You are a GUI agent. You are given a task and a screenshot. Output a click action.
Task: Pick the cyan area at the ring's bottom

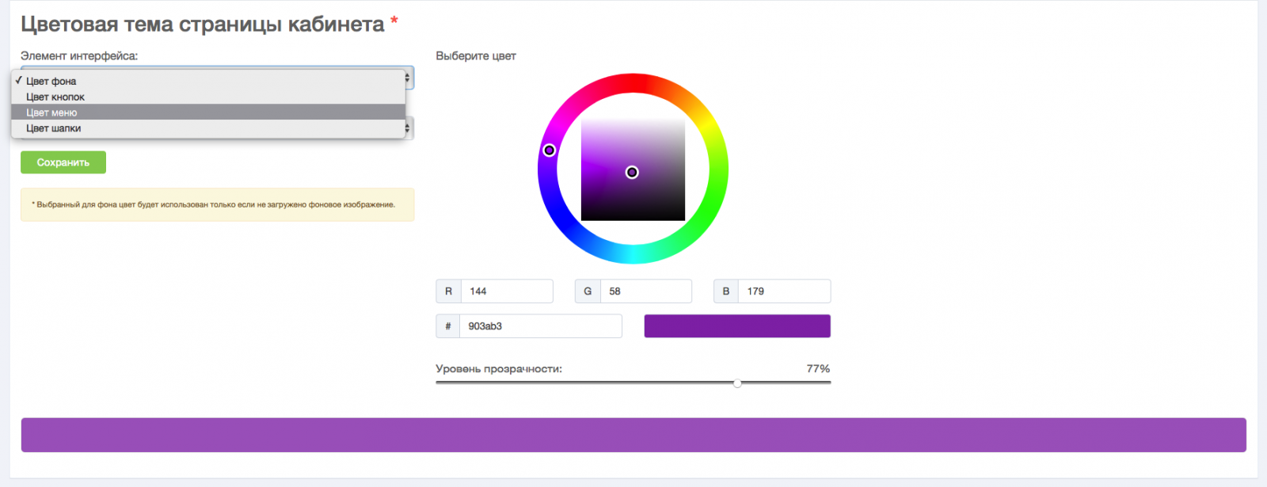pyautogui.click(x=633, y=254)
